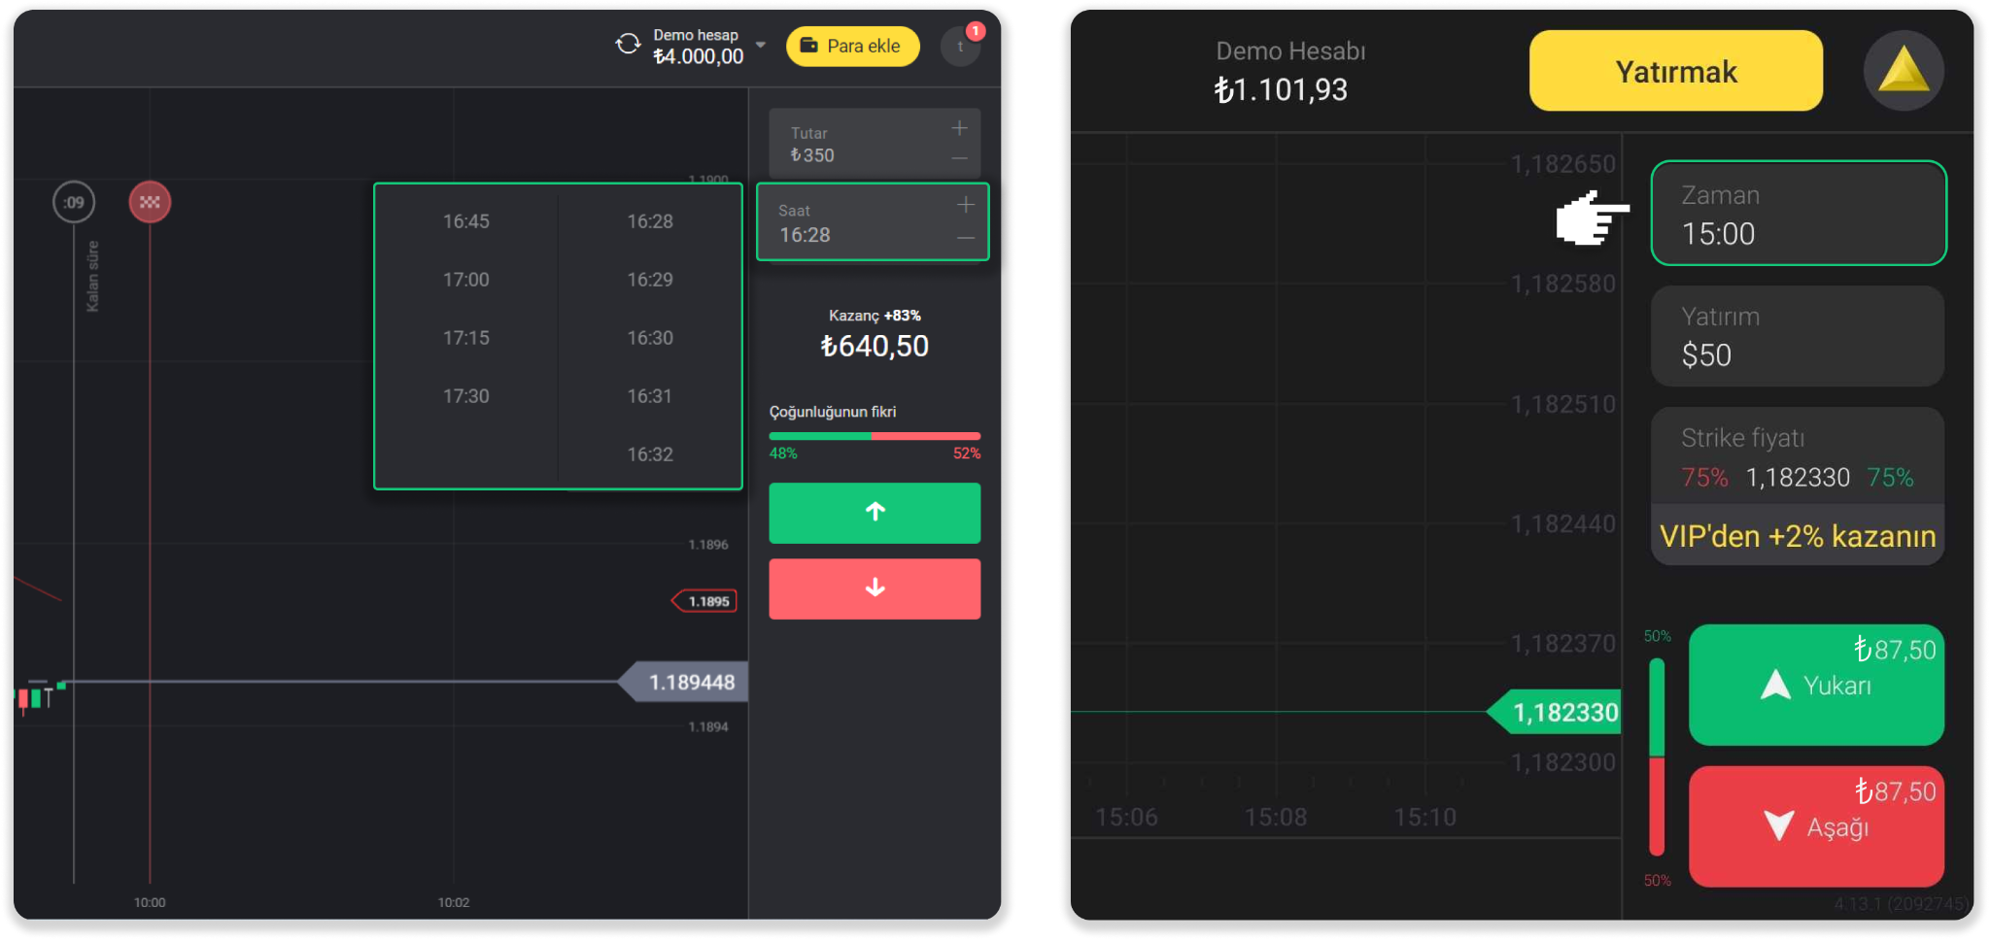Click the yellow Para ekle button
Viewport: 1990px width, 941px height.
852,47
